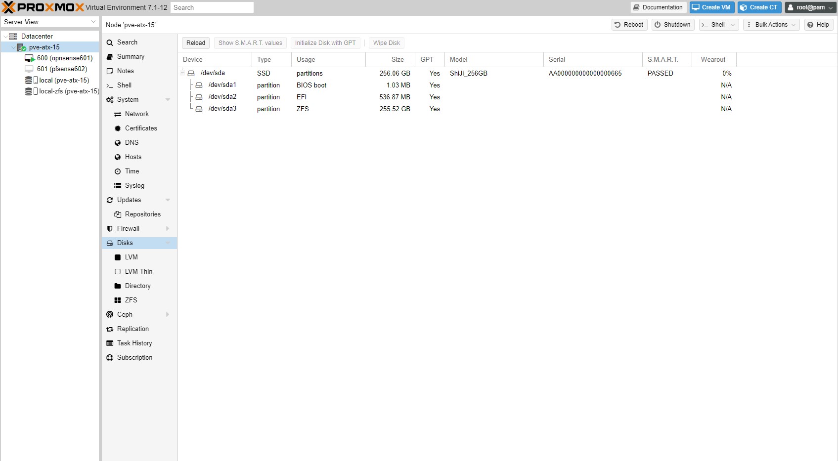Click the stopped VM icon for pfsense602
838x461 pixels.
click(x=29, y=69)
